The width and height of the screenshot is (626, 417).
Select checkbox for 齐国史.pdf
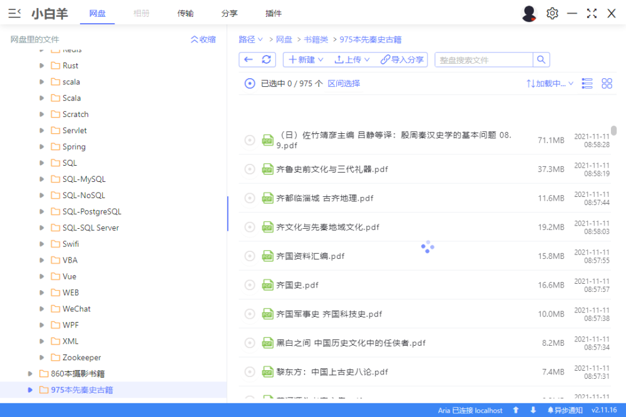coord(250,285)
